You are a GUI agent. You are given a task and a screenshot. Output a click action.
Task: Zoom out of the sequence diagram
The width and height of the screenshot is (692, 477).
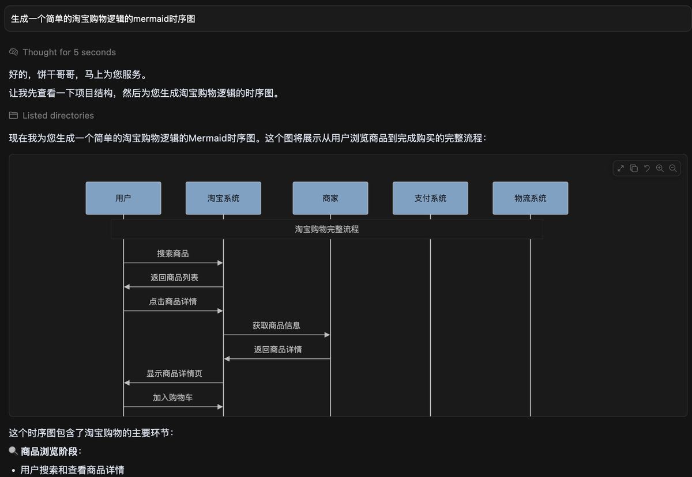[673, 168]
